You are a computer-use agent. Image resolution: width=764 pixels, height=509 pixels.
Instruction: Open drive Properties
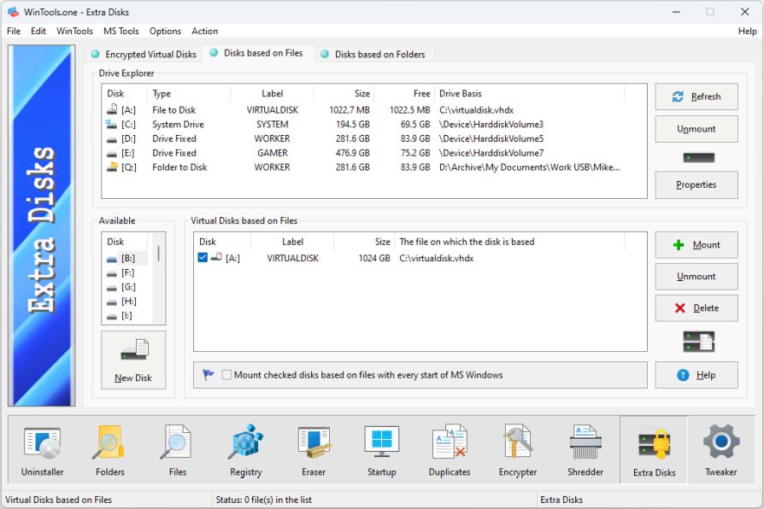point(696,184)
